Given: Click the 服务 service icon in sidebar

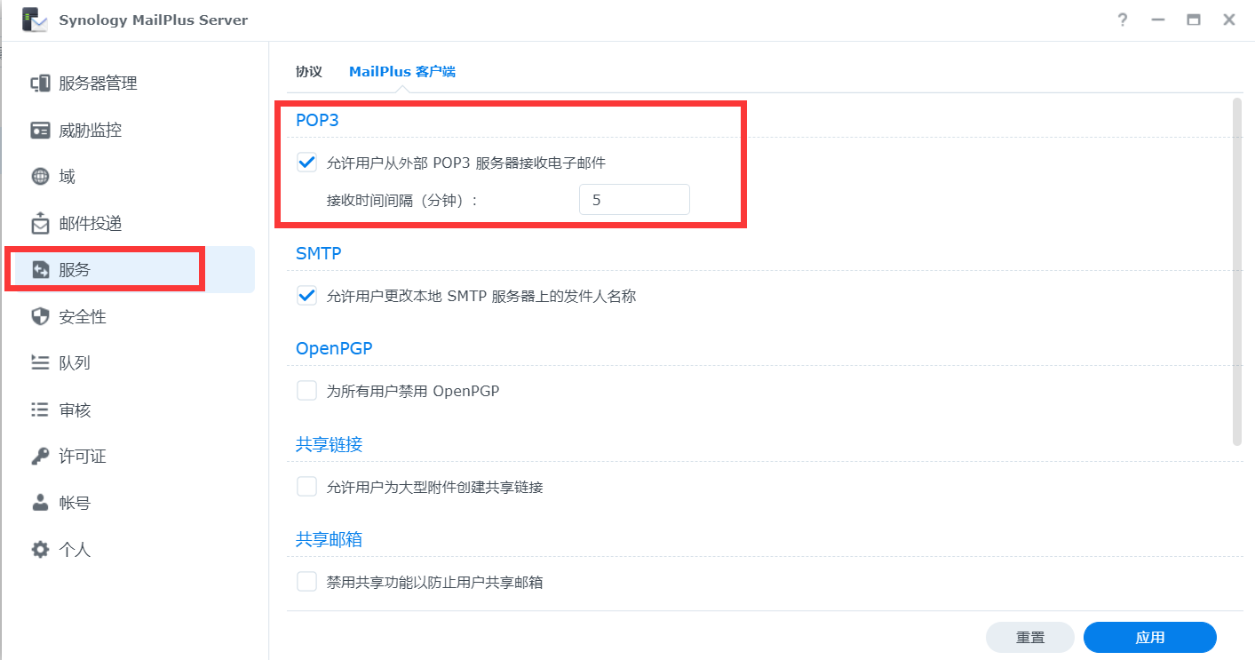Looking at the screenshot, I should point(40,270).
